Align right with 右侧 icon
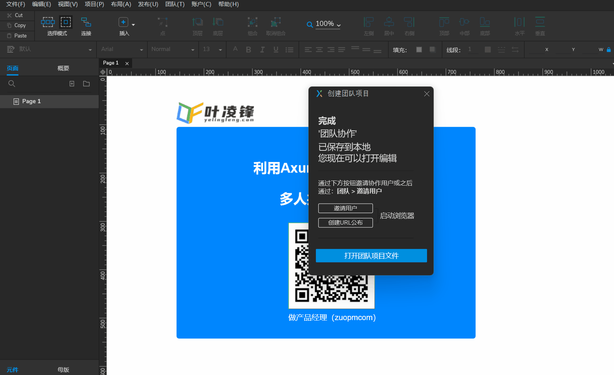Image resolution: width=614 pixels, height=375 pixels. coord(409,22)
